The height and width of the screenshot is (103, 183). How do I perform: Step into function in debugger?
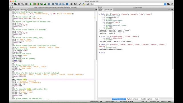coord(57,4)
